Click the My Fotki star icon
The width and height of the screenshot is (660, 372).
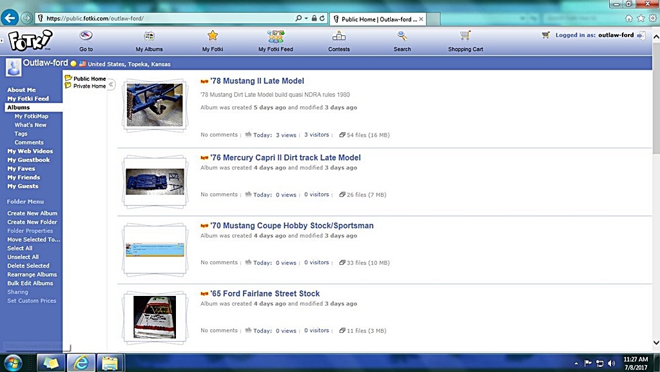point(213,36)
